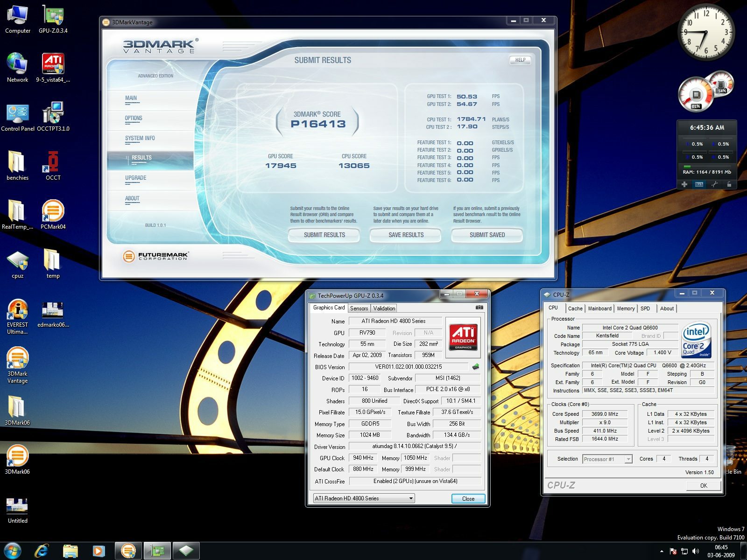
Task: Select OPTIONS in 3DMark Vantage sidebar
Action: pyautogui.click(x=134, y=118)
